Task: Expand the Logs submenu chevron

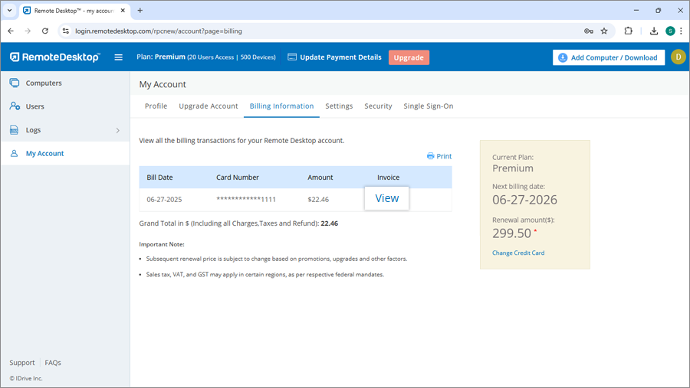Action: 117,130
